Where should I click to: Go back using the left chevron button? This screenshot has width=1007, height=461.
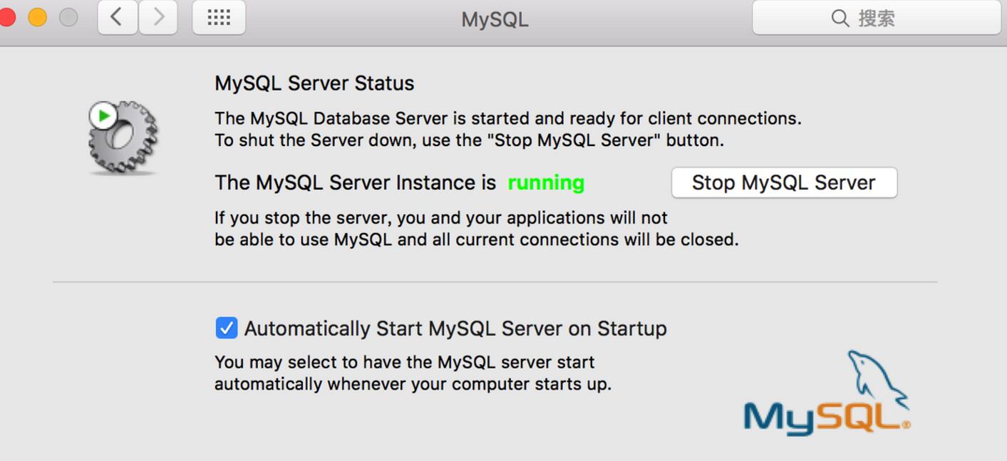[118, 17]
